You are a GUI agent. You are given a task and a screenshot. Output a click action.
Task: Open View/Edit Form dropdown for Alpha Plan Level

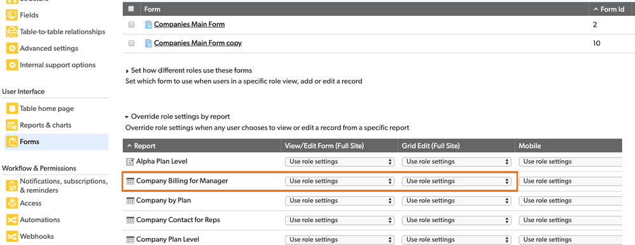click(x=339, y=162)
